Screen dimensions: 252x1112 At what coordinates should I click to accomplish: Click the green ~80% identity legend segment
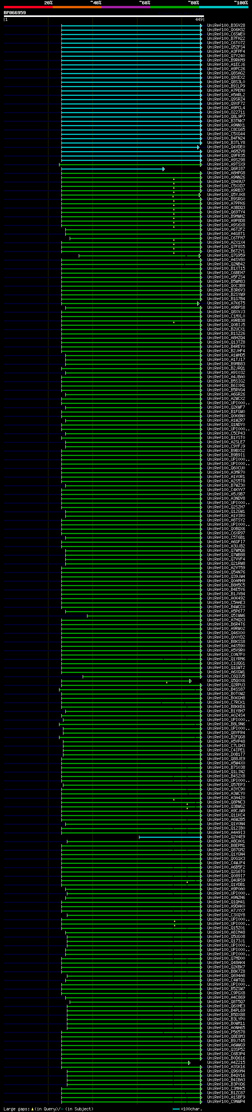[x=175, y=7]
